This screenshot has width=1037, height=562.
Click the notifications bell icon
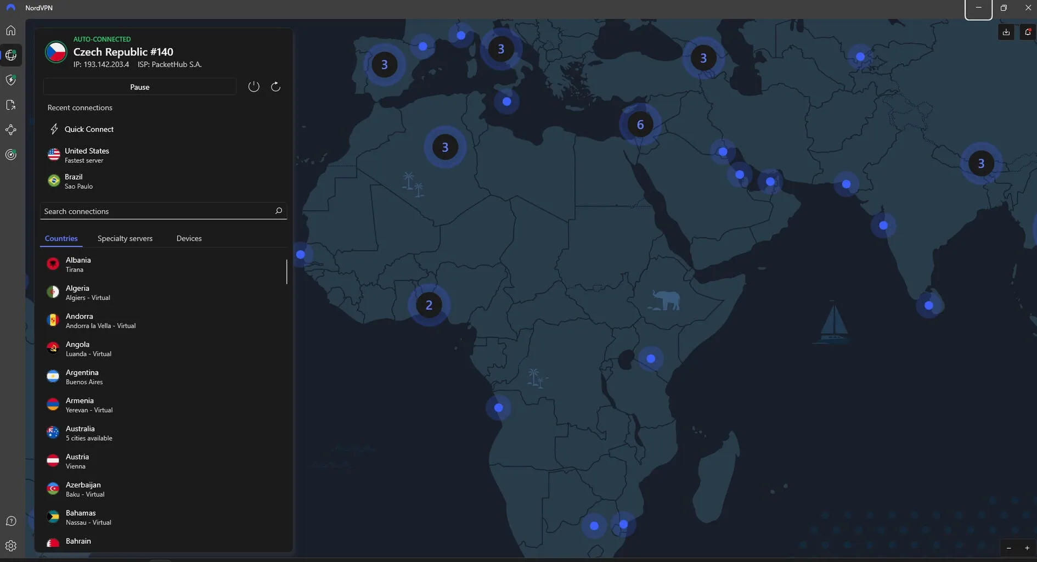tap(1028, 32)
